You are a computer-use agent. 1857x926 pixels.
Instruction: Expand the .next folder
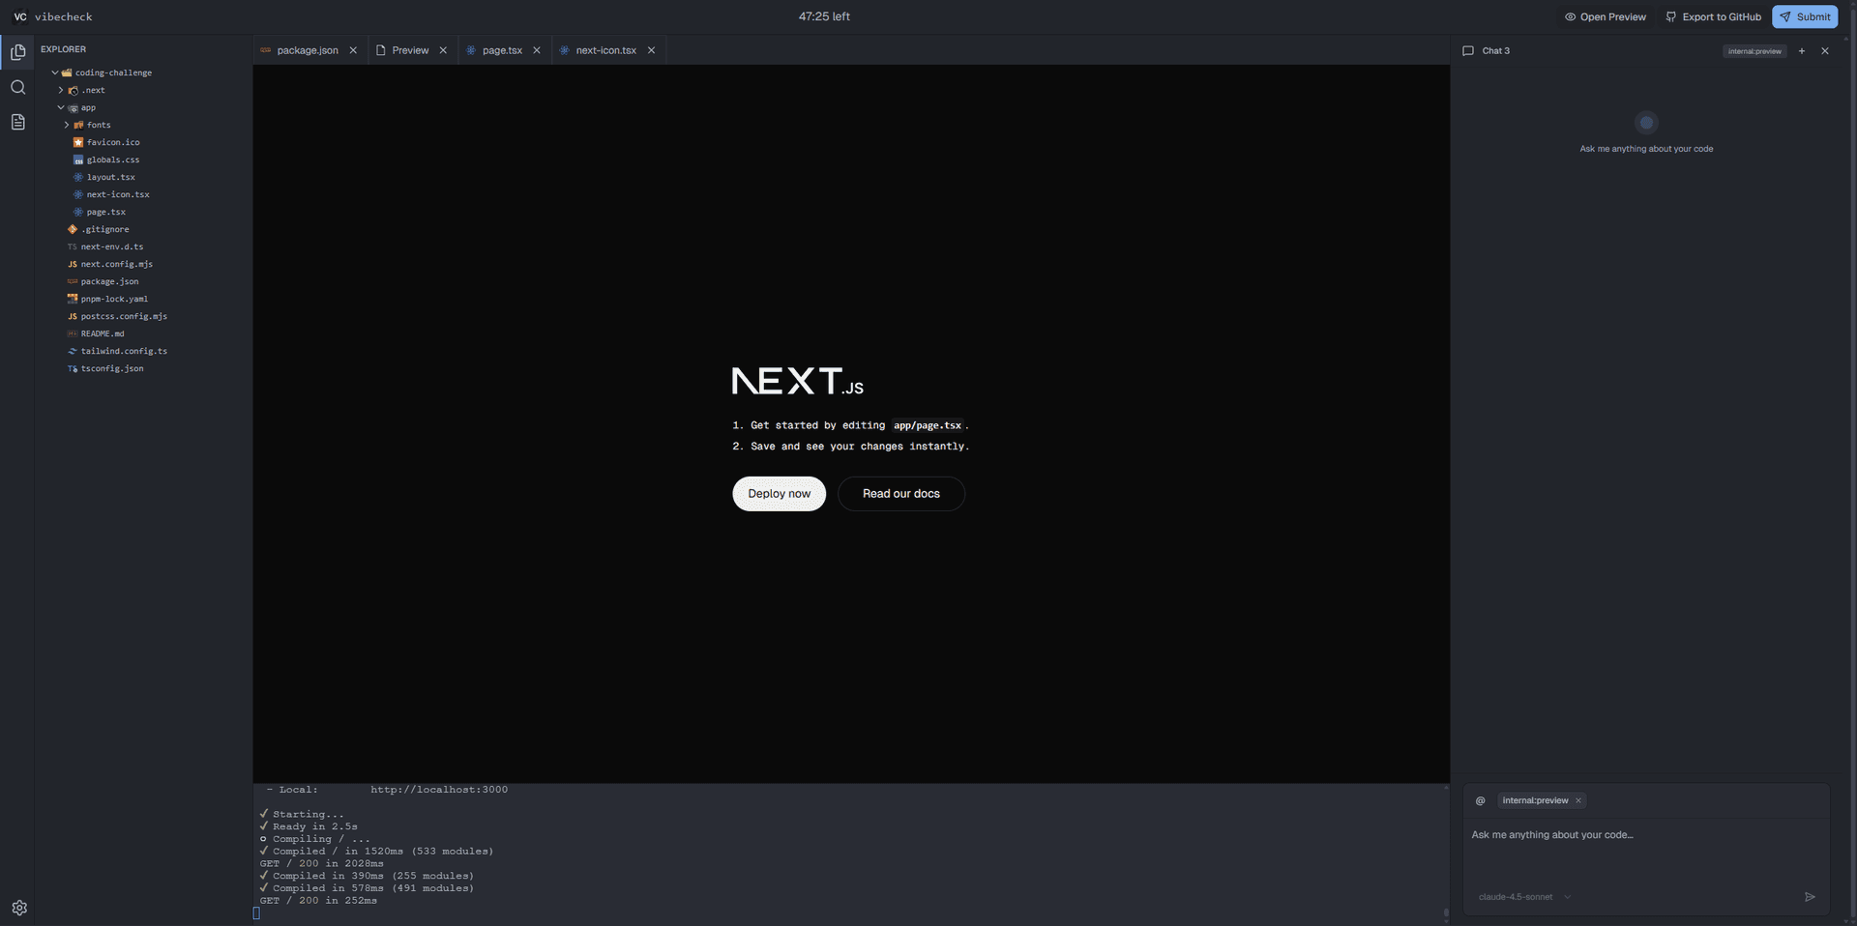61,90
